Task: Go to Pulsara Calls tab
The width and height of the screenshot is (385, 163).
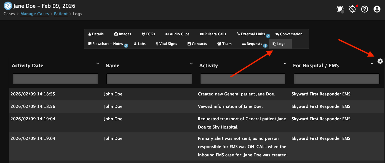Action: [213, 34]
